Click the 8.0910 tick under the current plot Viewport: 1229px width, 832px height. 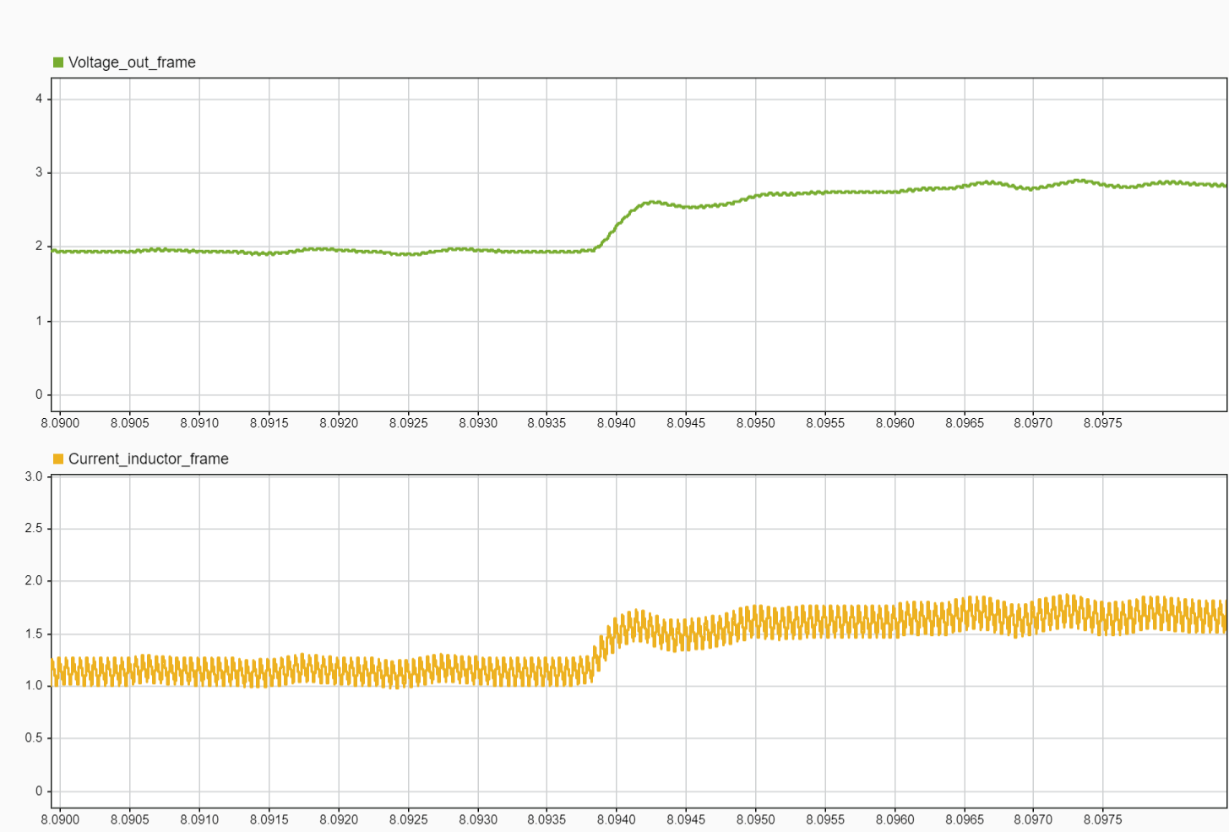(x=199, y=819)
